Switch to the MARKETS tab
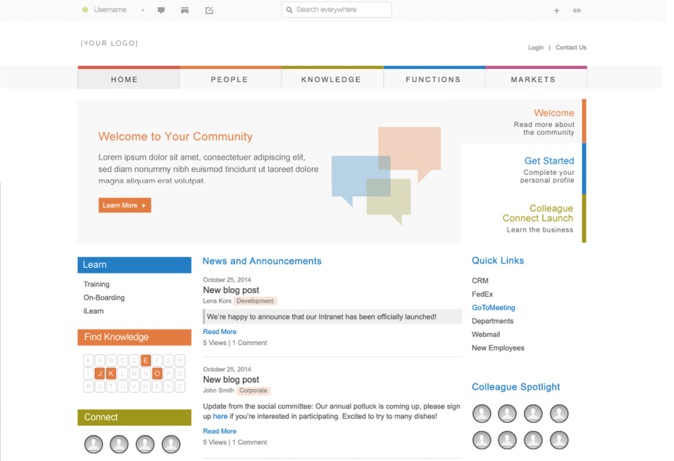Viewport: 674px width, 461px height. tap(536, 79)
